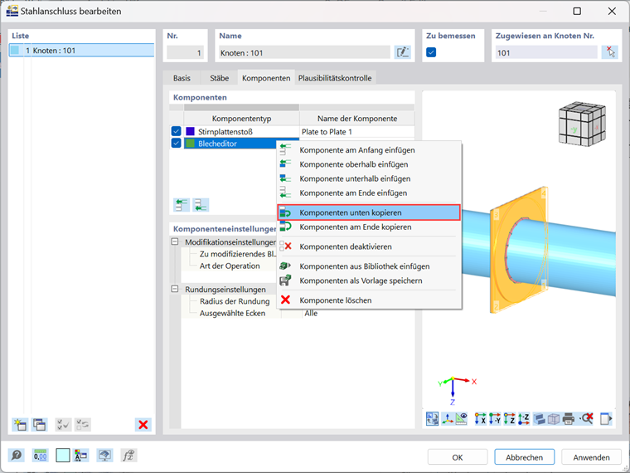Choose Komponente am Anfang einfügen

point(369,150)
